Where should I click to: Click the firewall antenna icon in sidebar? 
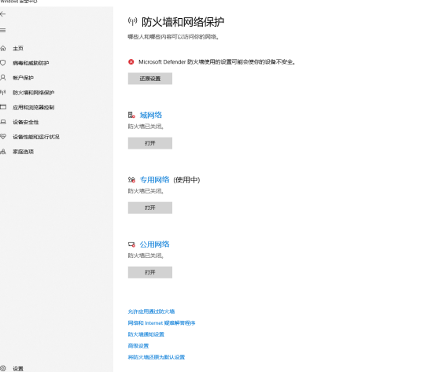click(x=3, y=92)
